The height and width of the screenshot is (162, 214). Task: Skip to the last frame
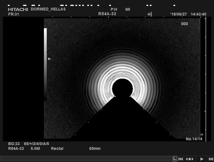click(x=211, y=159)
